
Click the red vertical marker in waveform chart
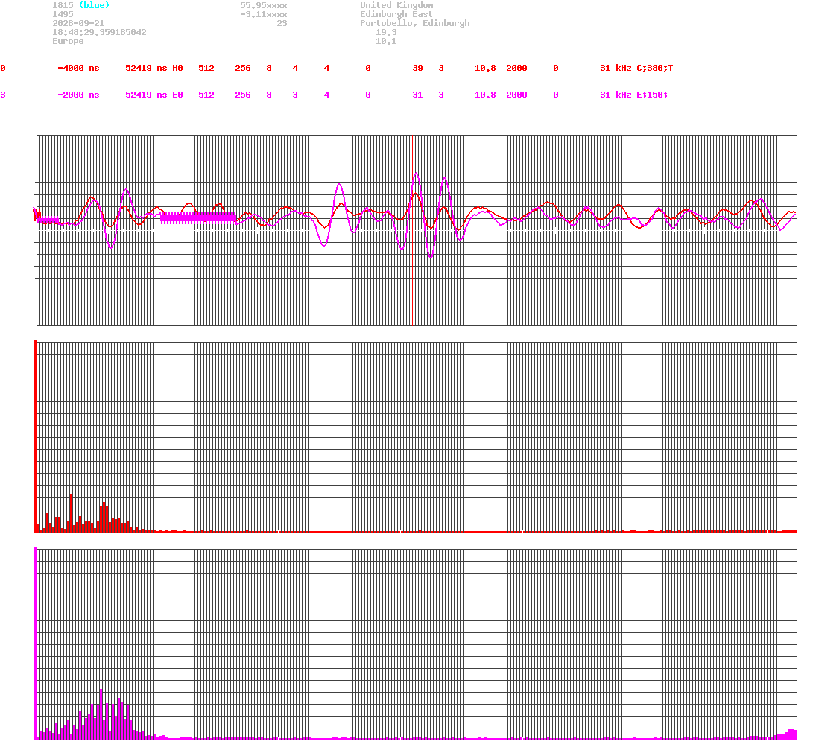click(x=413, y=230)
